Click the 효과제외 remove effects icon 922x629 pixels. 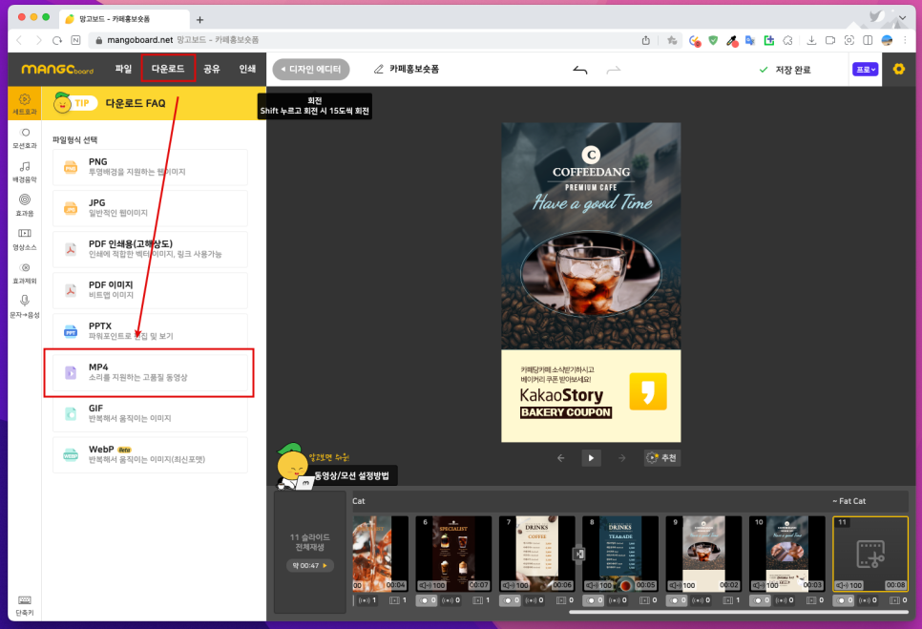tap(25, 273)
